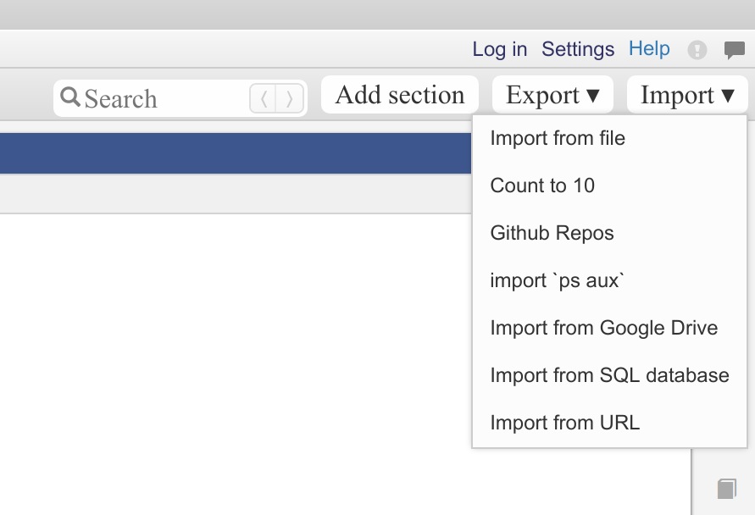The width and height of the screenshot is (755, 515).
Task: Click the left chevron beside the search box
Action: click(264, 98)
